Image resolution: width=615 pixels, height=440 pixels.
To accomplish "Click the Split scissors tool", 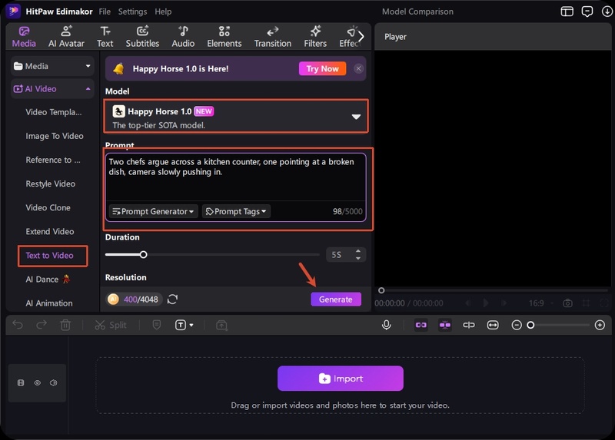I will pyautogui.click(x=111, y=325).
